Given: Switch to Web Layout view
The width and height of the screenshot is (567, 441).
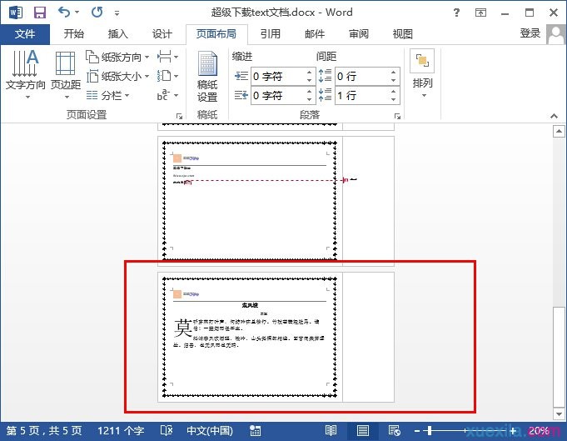Looking at the screenshot, I should coord(394,431).
